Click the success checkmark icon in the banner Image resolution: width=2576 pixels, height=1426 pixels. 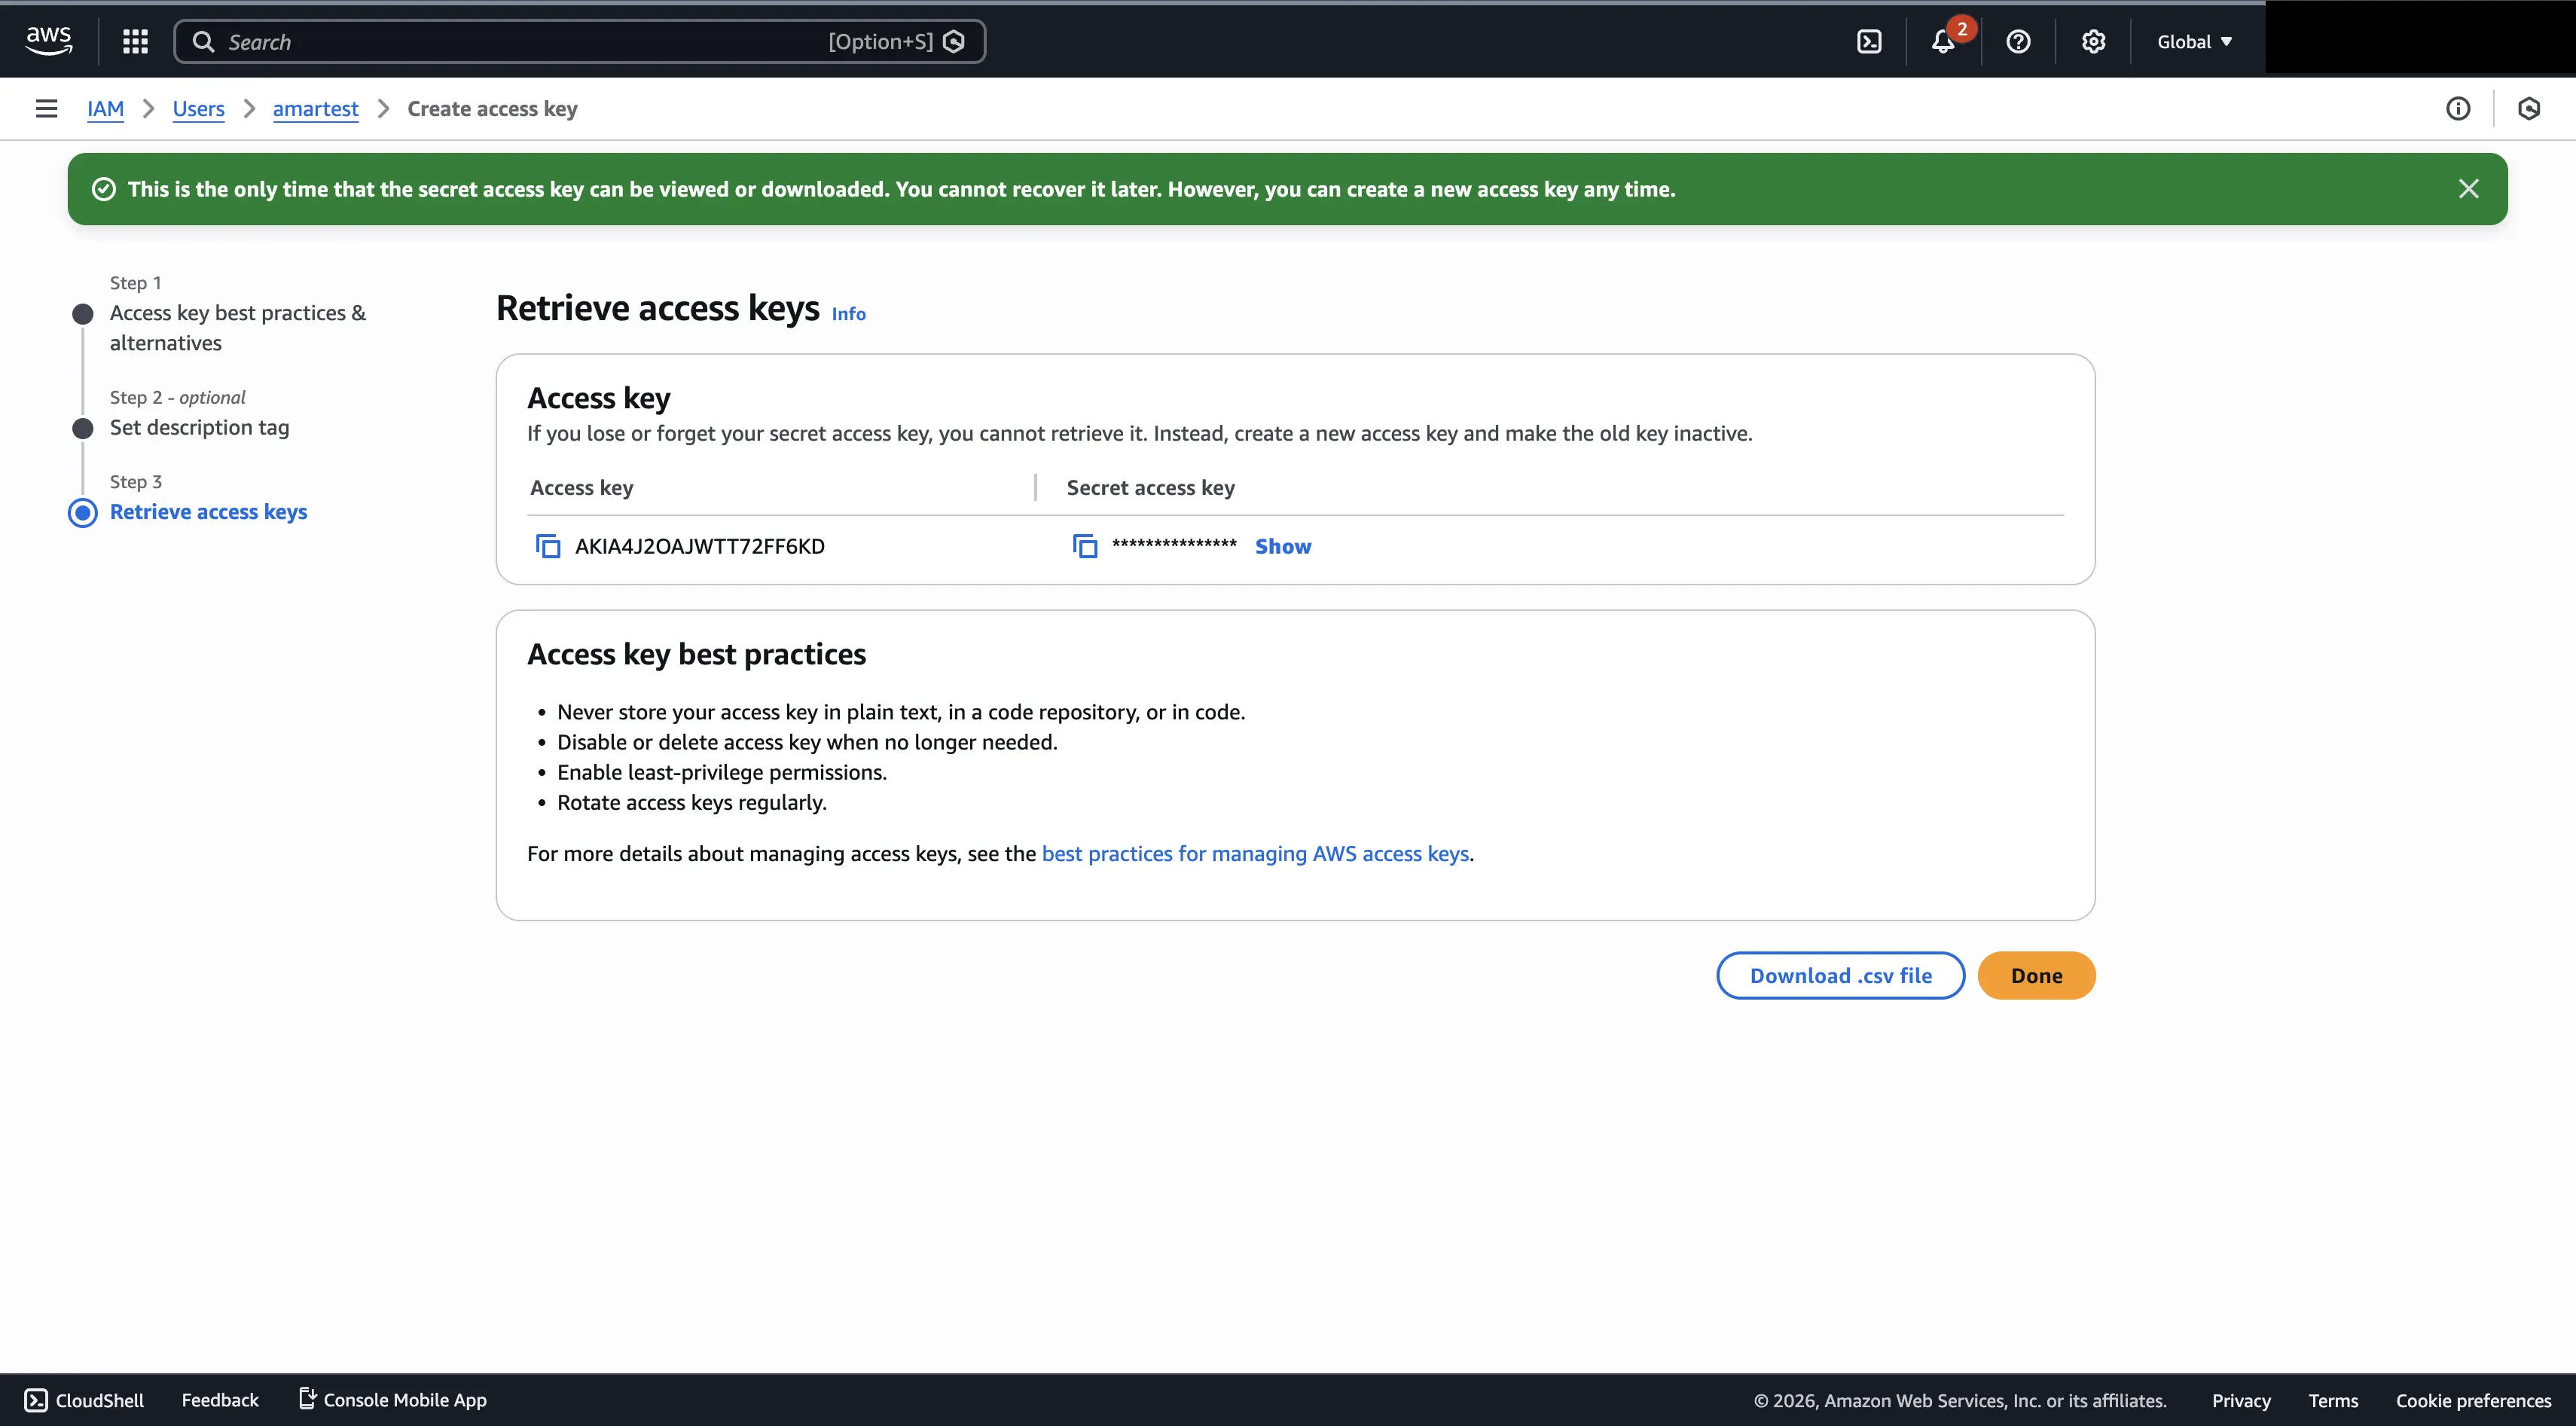104,189
